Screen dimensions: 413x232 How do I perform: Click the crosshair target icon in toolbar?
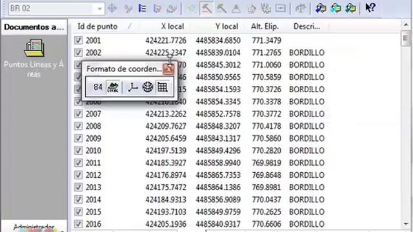pos(112,8)
